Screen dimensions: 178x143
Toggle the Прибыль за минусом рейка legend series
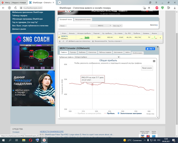pos(88,113)
